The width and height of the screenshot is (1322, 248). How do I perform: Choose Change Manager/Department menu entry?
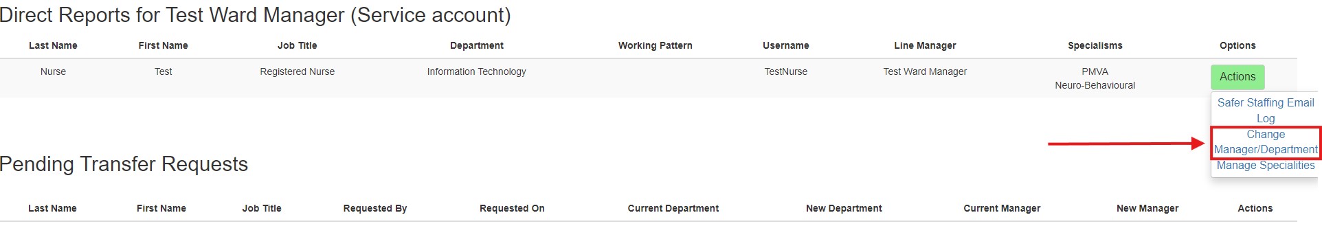pos(1265,142)
